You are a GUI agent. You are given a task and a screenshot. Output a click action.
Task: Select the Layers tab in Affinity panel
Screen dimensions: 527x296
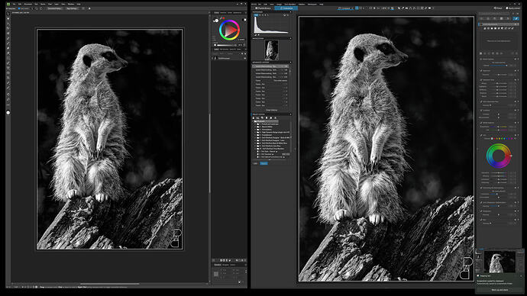pos(216,50)
